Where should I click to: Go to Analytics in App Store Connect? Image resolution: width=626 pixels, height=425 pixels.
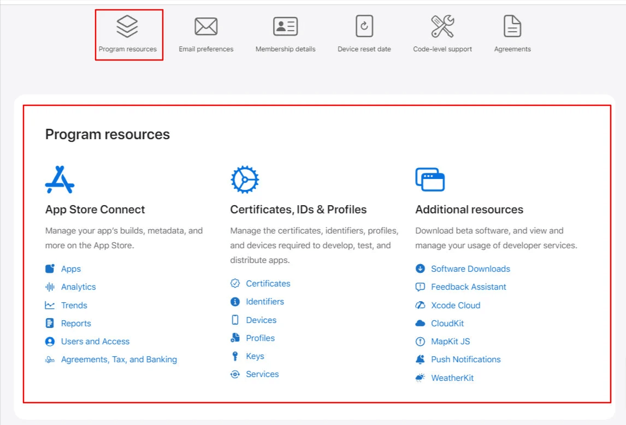click(78, 287)
